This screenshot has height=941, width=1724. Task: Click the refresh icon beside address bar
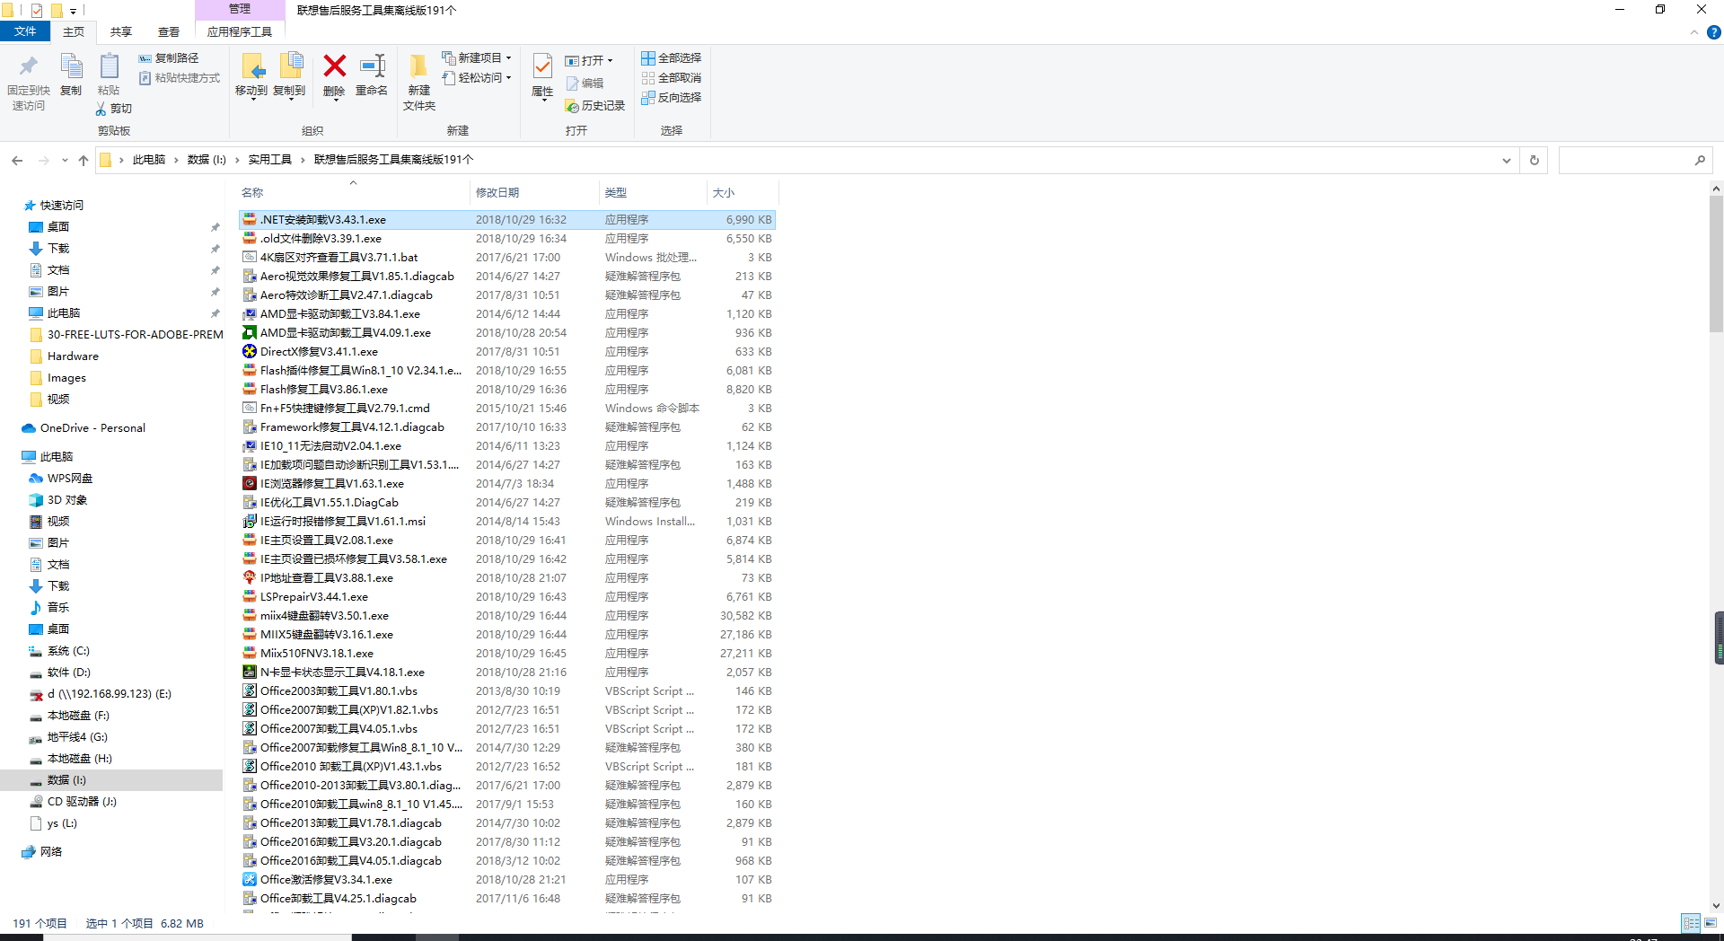(1534, 161)
